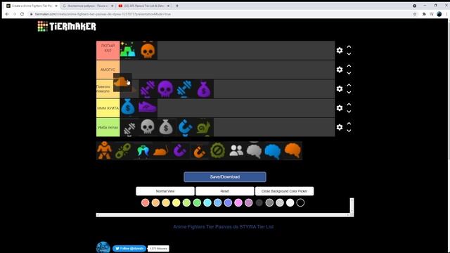The height and width of the screenshot is (253, 450).
Task: Open settings gear for the yellow tier
Action: 340,108
